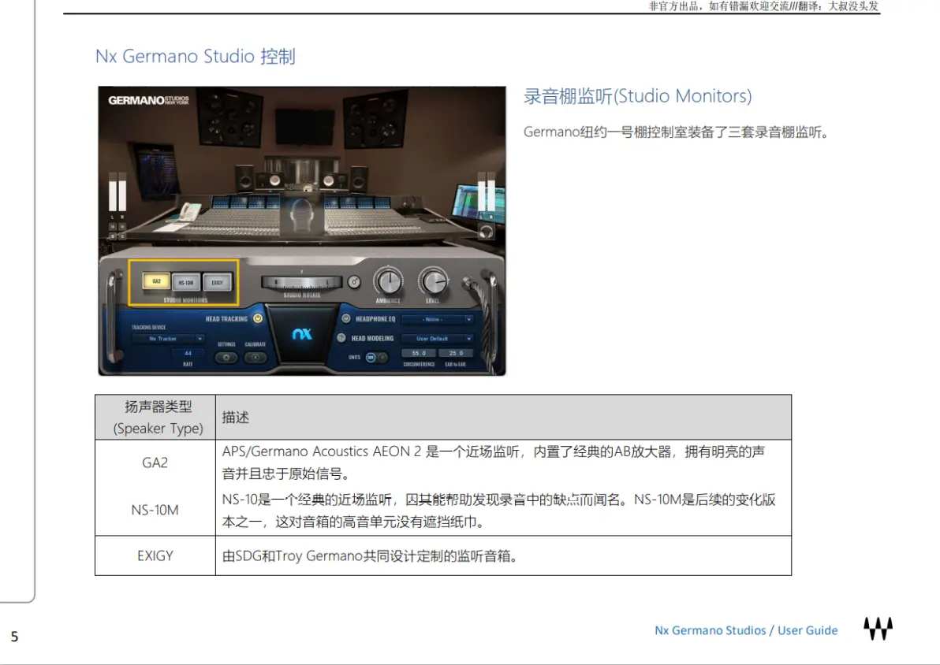Click the HEADPHONE EQ label

[x=375, y=319]
